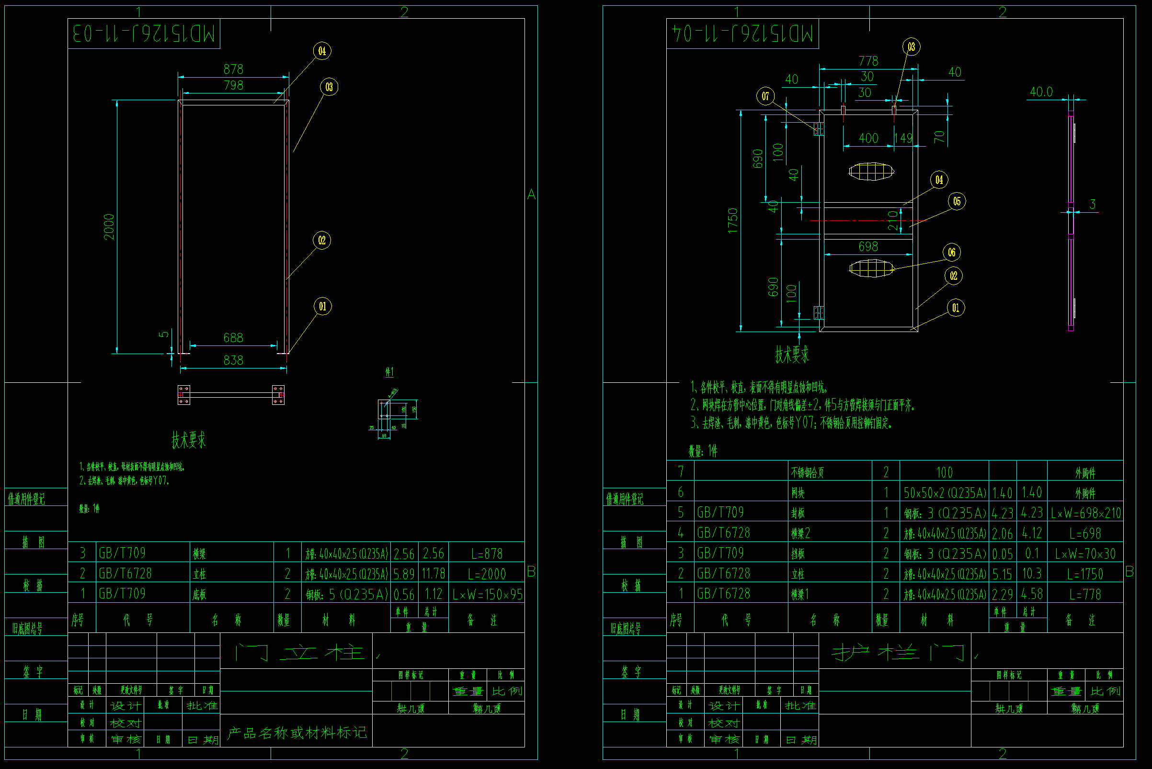1152x769 pixels.
Task: Click the MD15126J-11-03 drawing number label
Action: click(144, 34)
